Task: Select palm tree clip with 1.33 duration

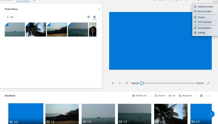Action: pyautogui.click(x=171, y=114)
